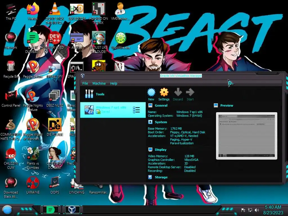The height and width of the screenshot is (216, 288).
Task: Click the network tray icon
Action: pos(250,210)
